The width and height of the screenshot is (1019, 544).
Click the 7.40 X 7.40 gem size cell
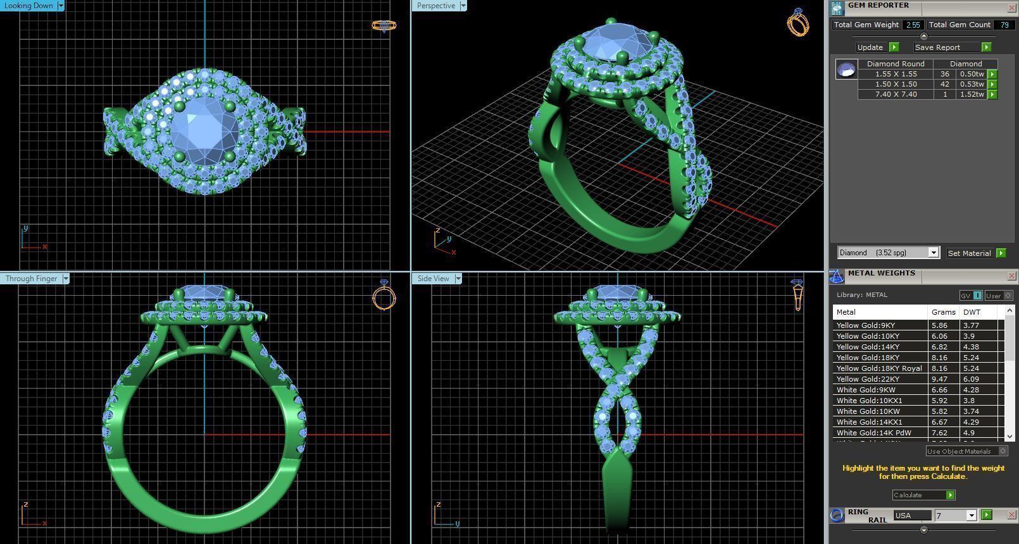pyautogui.click(x=896, y=94)
